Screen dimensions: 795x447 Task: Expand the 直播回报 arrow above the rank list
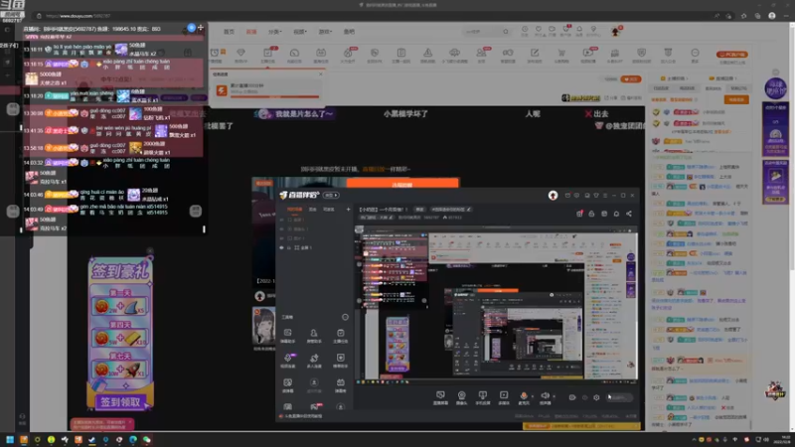[735, 78]
